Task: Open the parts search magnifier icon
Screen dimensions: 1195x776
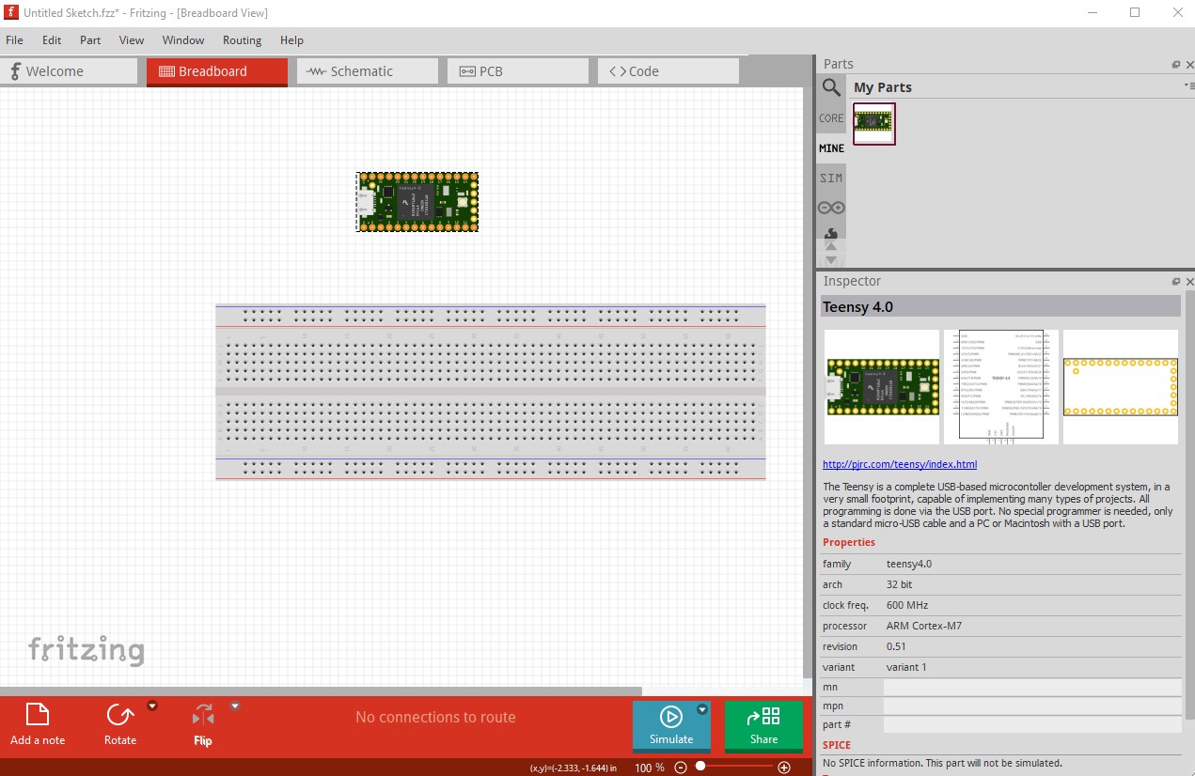Action: (831, 87)
